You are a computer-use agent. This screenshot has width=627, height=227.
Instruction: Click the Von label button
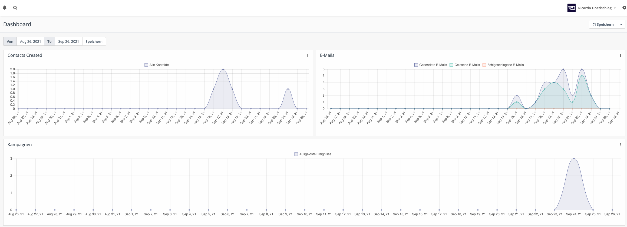10,41
